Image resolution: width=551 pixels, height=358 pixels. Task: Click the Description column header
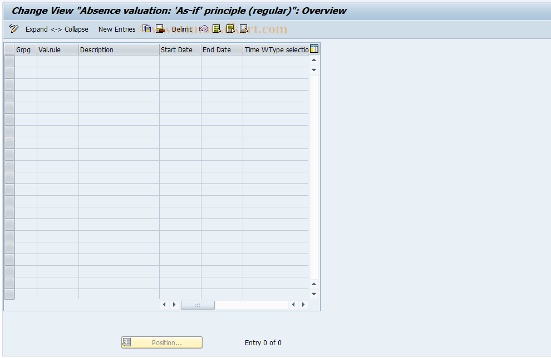119,50
